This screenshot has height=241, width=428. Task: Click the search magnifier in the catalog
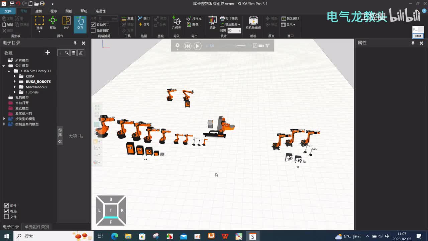coord(67,53)
